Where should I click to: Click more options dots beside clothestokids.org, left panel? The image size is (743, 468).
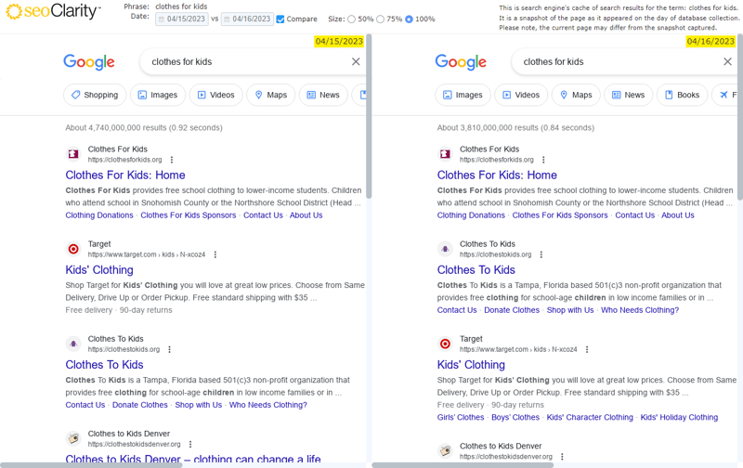[169, 349]
